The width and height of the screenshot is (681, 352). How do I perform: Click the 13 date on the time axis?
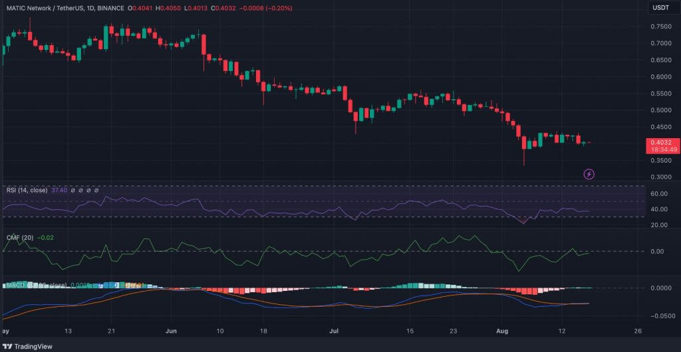pos(68,331)
